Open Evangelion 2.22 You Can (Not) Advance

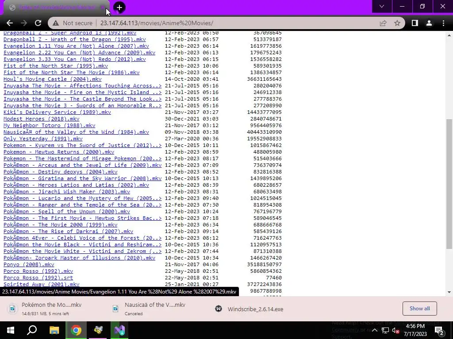click(x=80, y=53)
